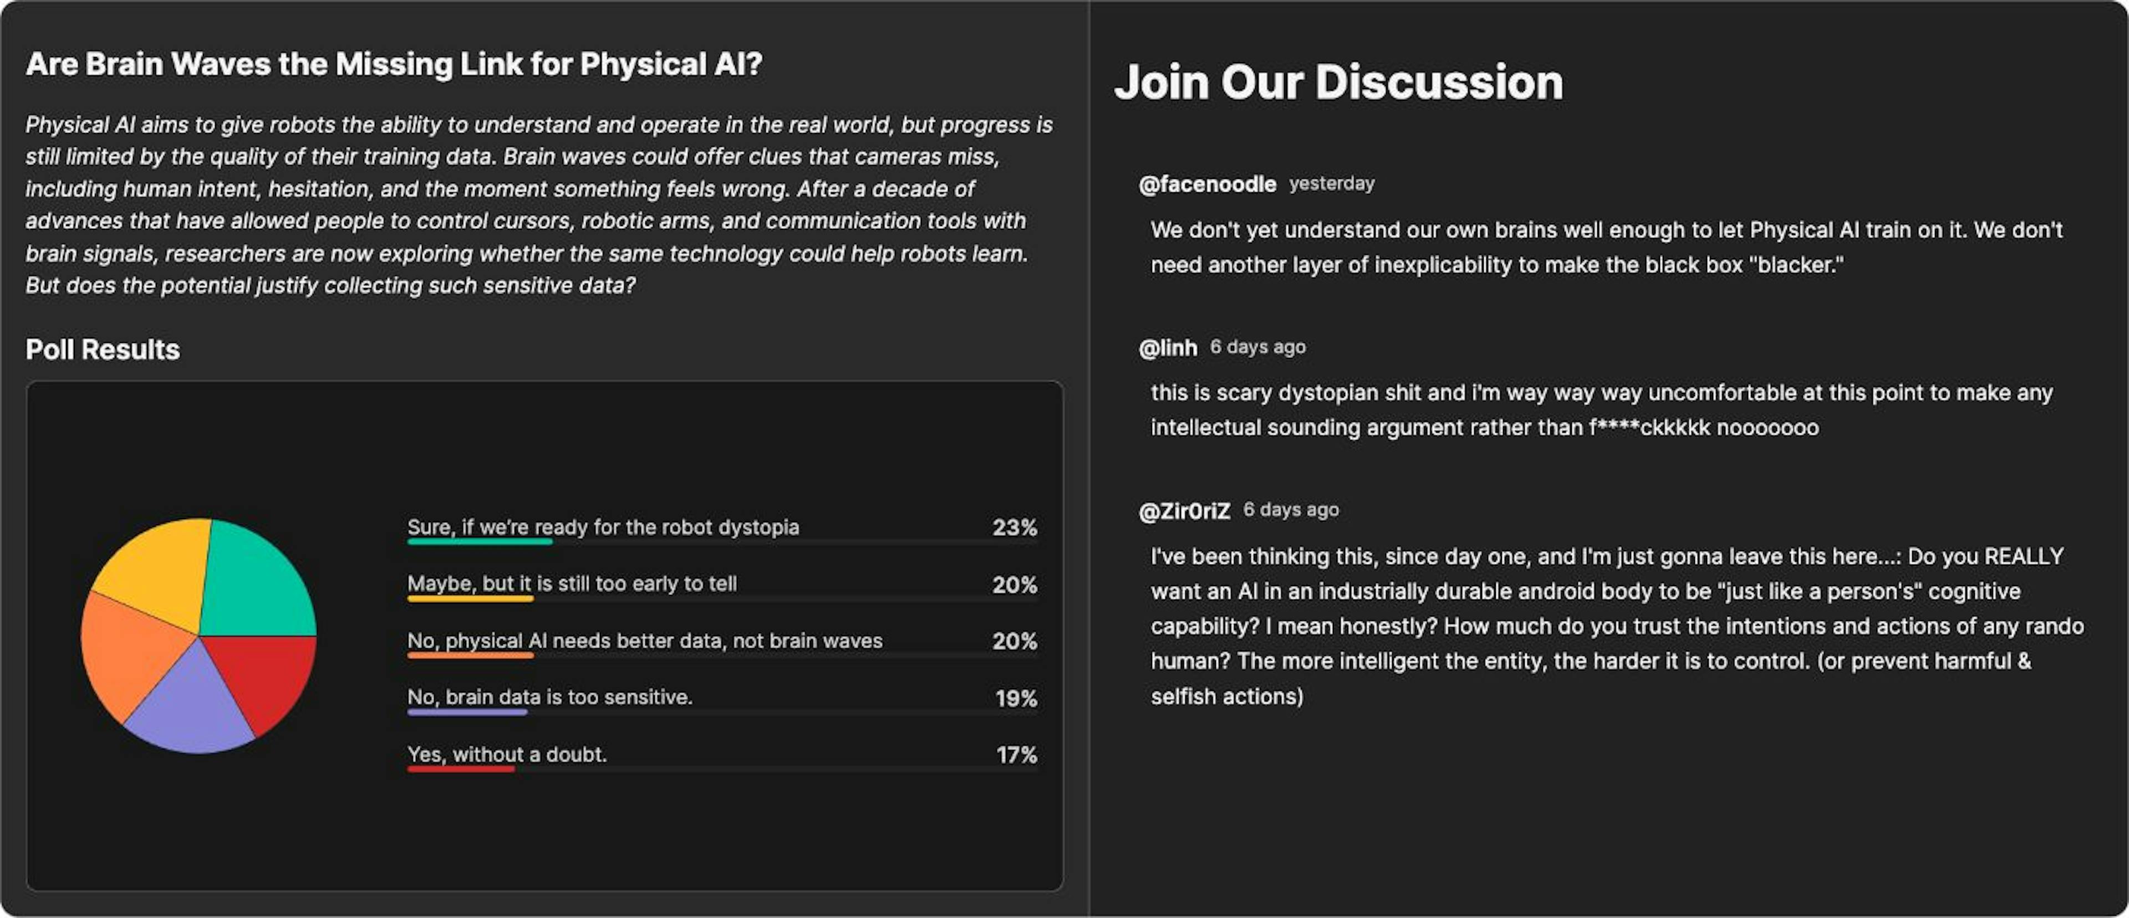Click '6 days ago' timestamp on linh comment

[1258, 347]
